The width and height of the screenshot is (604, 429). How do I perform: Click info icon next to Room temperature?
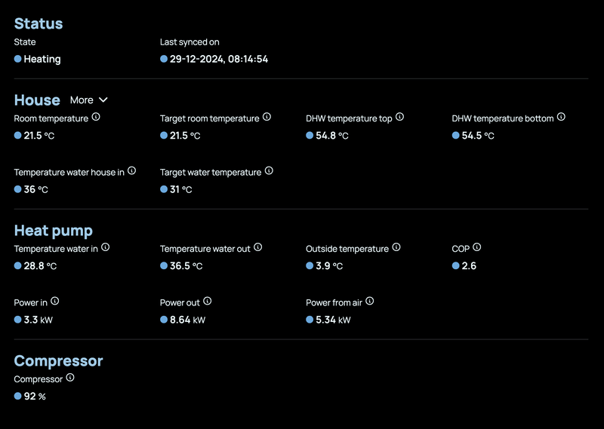coord(96,118)
